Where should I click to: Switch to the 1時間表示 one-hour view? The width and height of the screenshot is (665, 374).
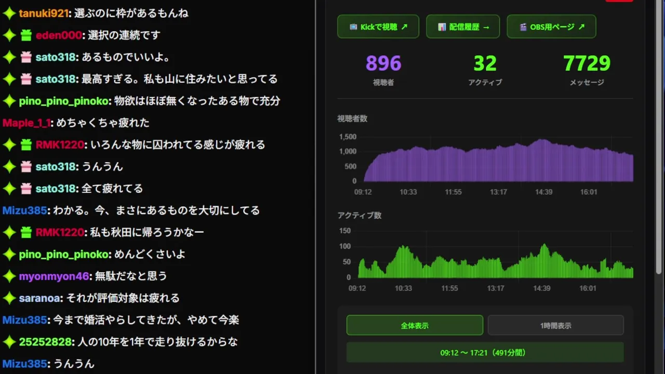555,325
